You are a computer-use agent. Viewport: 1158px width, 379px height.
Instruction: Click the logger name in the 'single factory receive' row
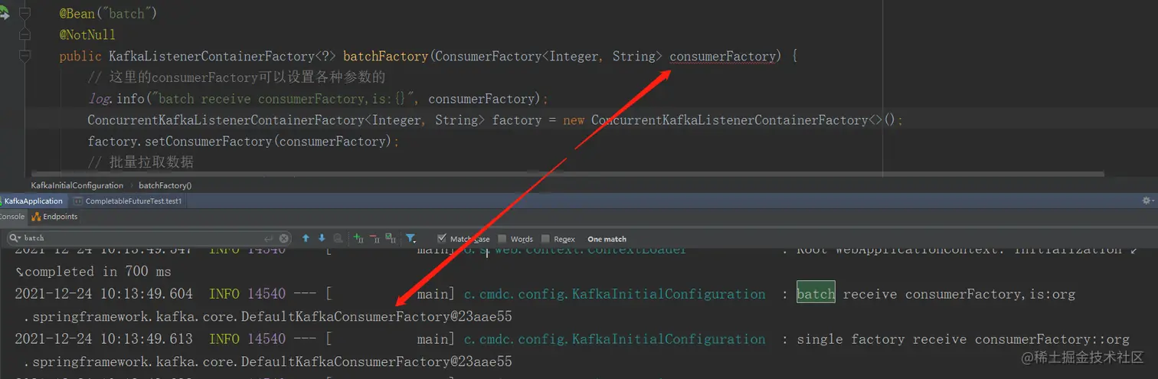pos(614,339)
